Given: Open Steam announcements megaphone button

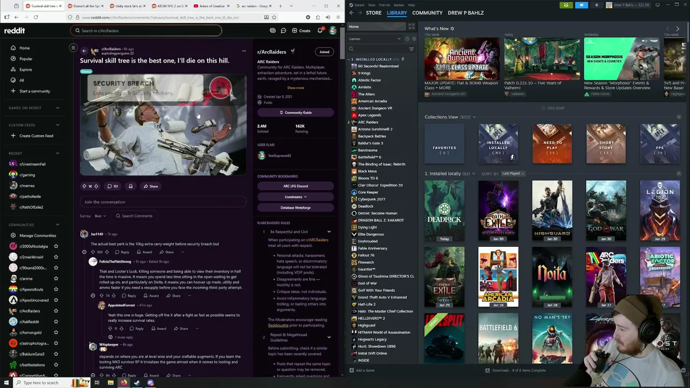Looking at the screenshot, I should coord(582,5).
